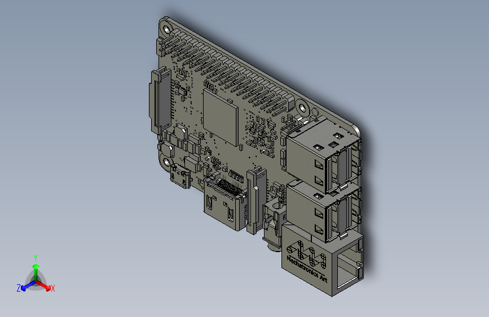Click the mounting hole at the GPIO header end

tap(302, 108)
